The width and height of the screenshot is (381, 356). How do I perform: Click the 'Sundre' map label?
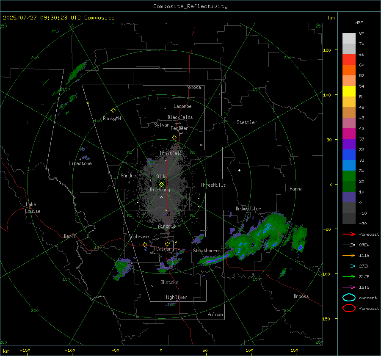coord(129,175)
